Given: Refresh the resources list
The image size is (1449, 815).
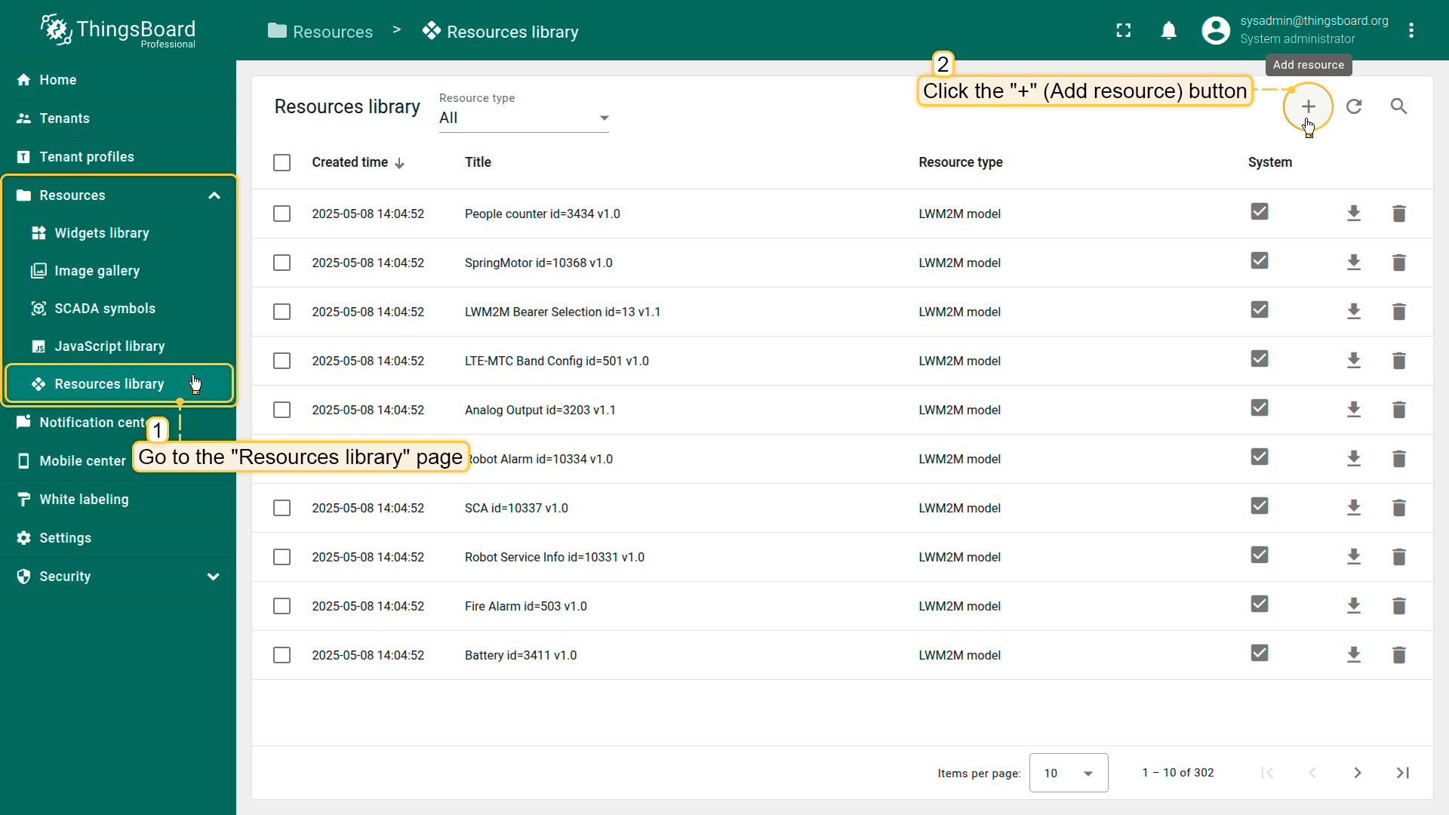Looking at the screenshot, I should (1354, 106).
